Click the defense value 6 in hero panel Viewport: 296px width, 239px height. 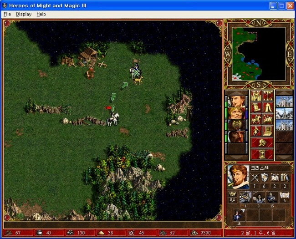point(265,186)
